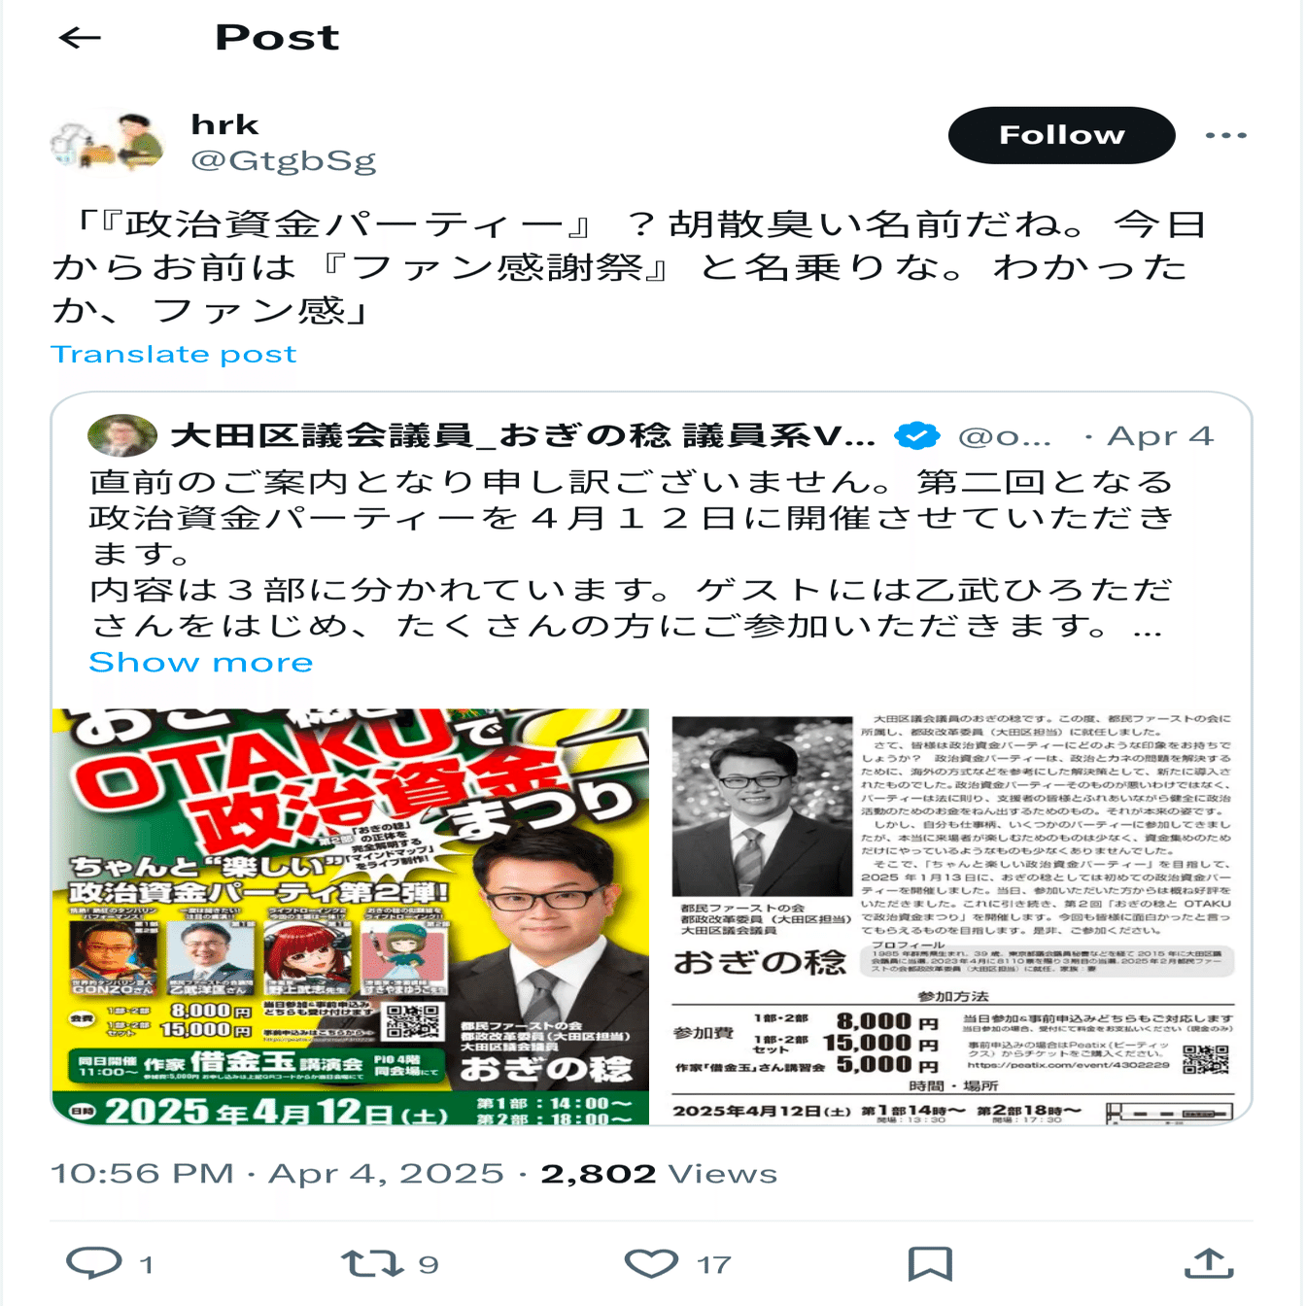Click Translate post link
This screenshot has height=1306, width=1306.
coord(173,354)
